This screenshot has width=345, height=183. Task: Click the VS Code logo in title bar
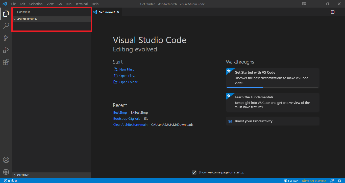coord(4,4)
